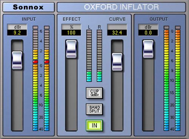
Task: Select the input value field showing 9.2
Action: point(17,33)
